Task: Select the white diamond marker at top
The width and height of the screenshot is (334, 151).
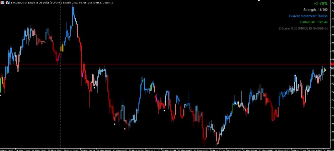Action: [x=259, y=1]
